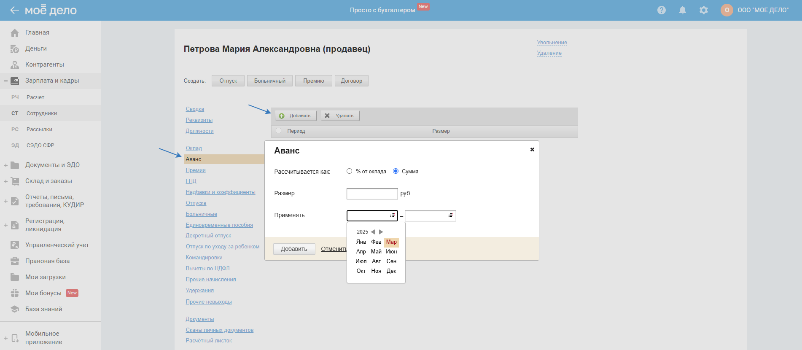Click the Главная home icon in sidebar
The image size is (802, 350).
pyautogui.click(x=15, y=33)
